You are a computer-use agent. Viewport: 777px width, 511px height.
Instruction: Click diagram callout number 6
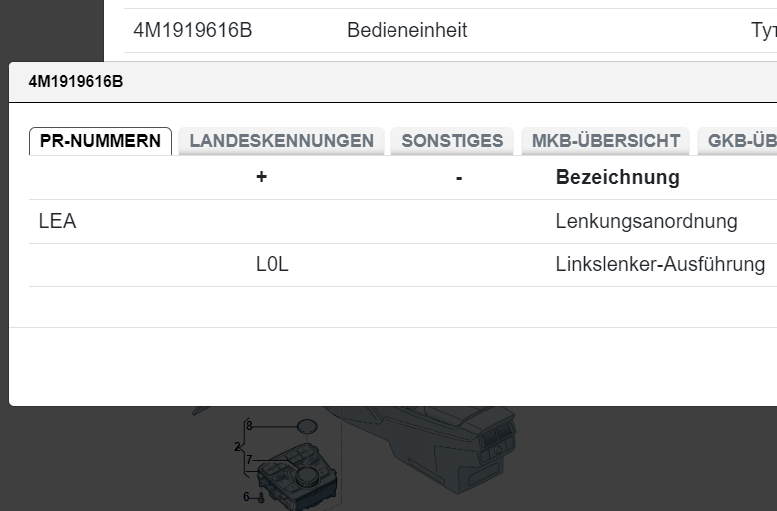[246, 496]
